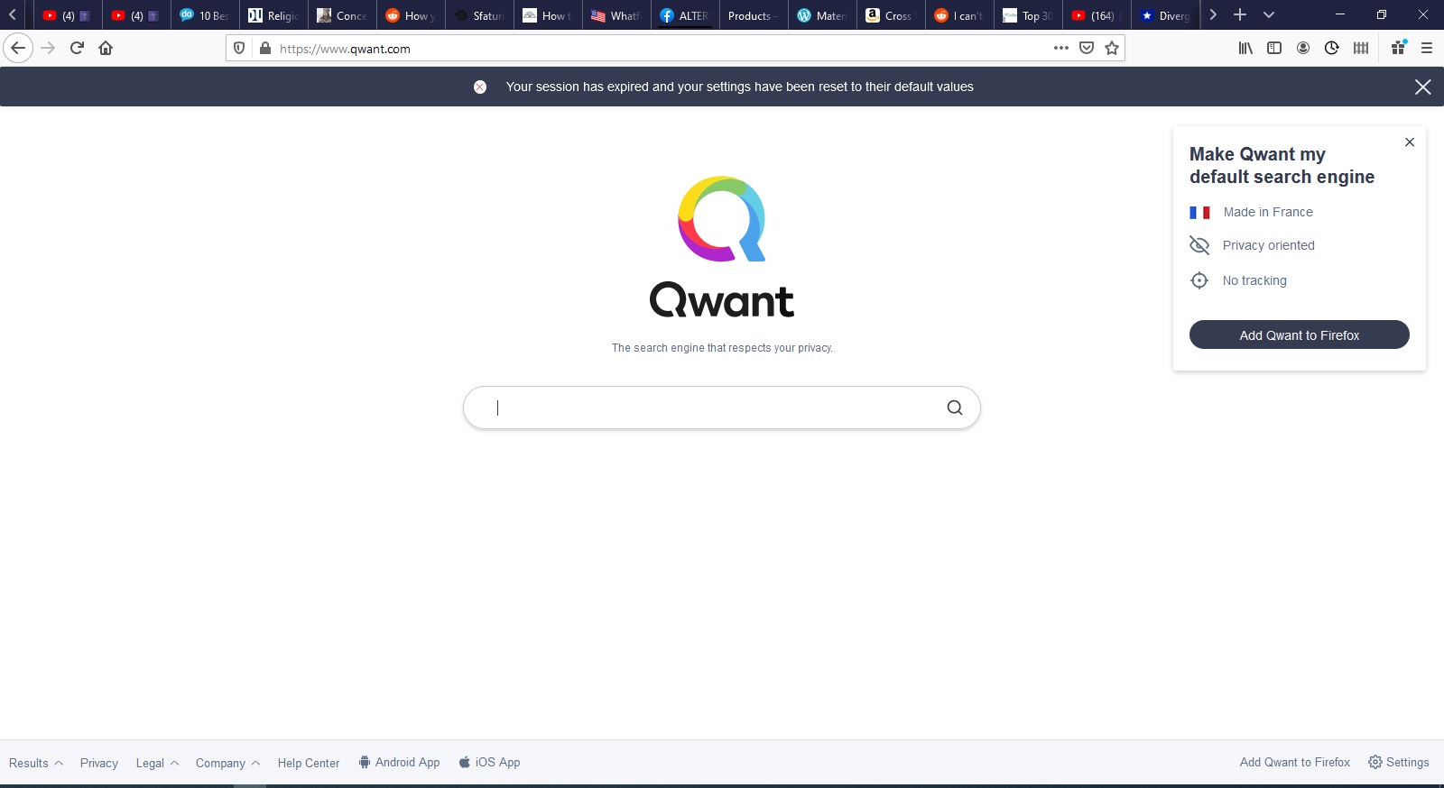Screen dimensions: 1444x788
Task: Switch to the Reddit "I can't" tab
Action: [x=959, y=15]
